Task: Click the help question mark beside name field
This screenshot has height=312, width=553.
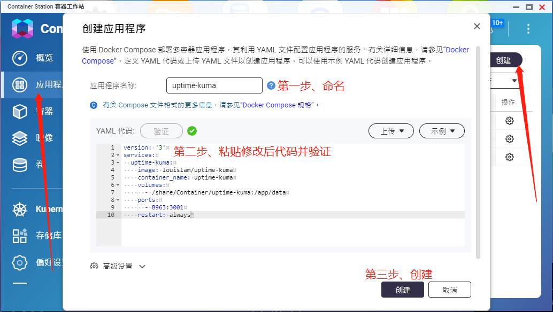Action: (x=271, y=85)
